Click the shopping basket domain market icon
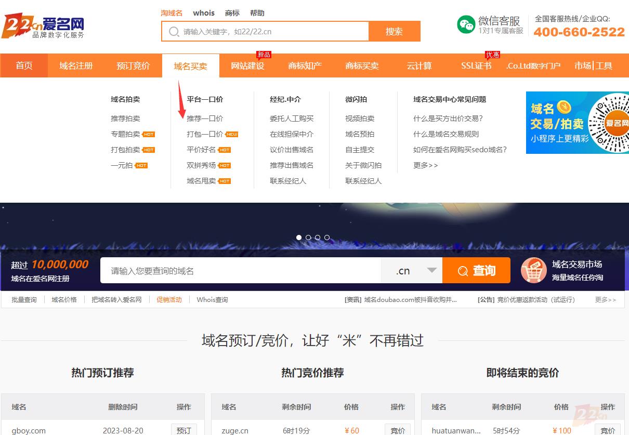The image size is (629, 435). pos(533,271)
